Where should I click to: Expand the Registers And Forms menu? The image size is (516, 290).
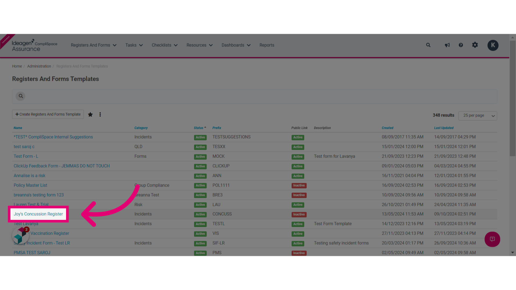[94, 45]
